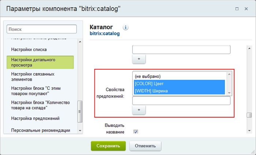
Task: Click main panel scroll down arrow
Action: (x=249, y=130)
